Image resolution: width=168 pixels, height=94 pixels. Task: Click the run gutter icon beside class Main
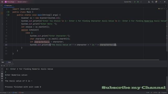(x=9, y=12)
